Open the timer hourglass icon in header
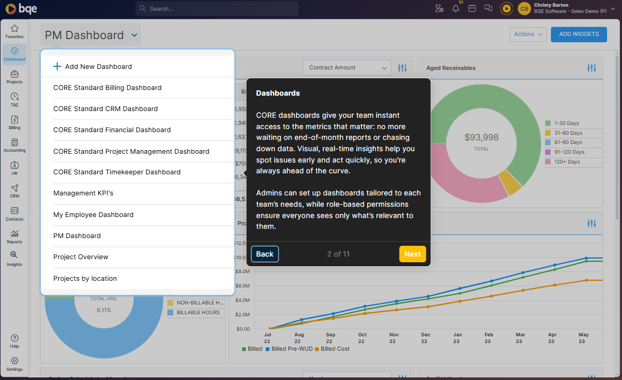 [x=439, y=8]
